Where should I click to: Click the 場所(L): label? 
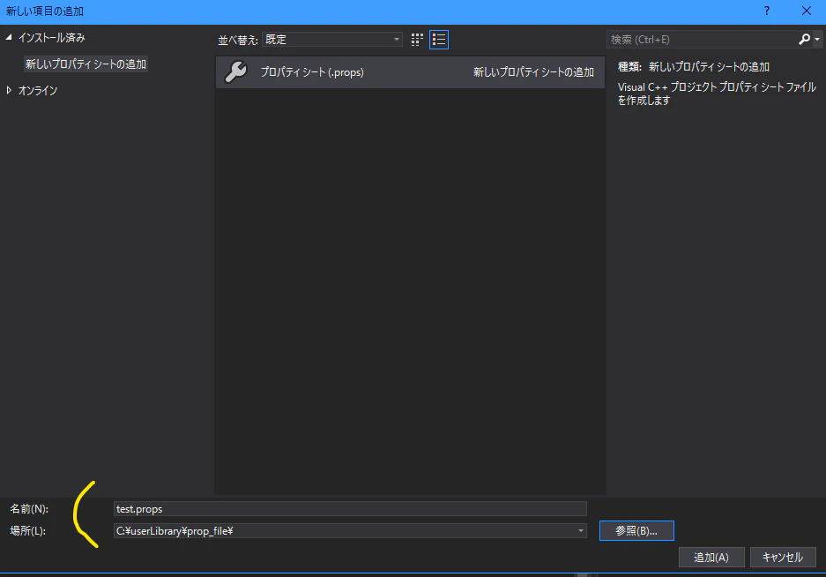point(28,530)
